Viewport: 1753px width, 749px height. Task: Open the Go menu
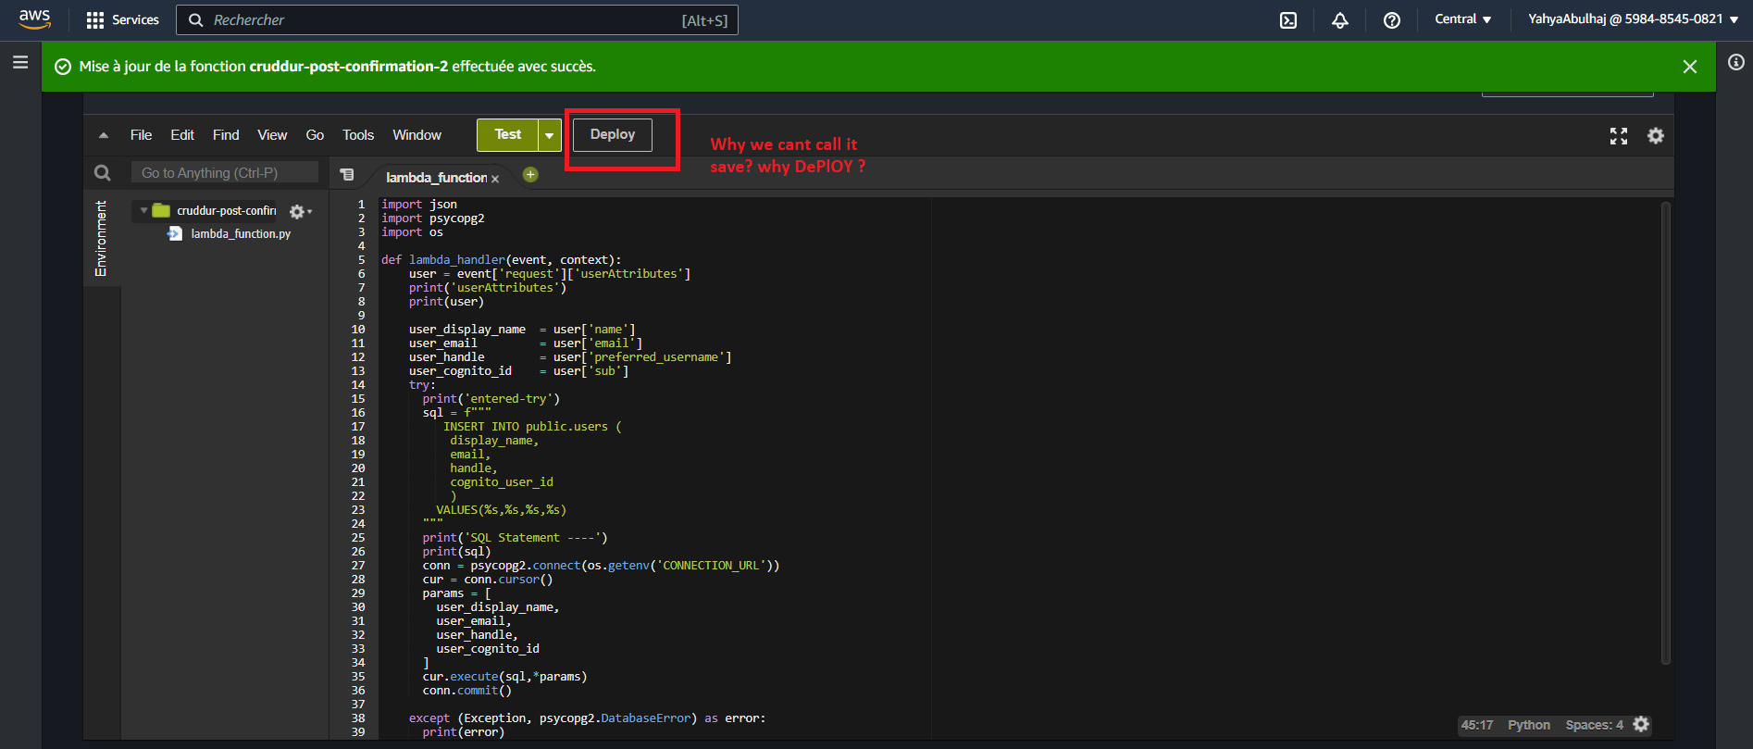click(x=315, y=135)
